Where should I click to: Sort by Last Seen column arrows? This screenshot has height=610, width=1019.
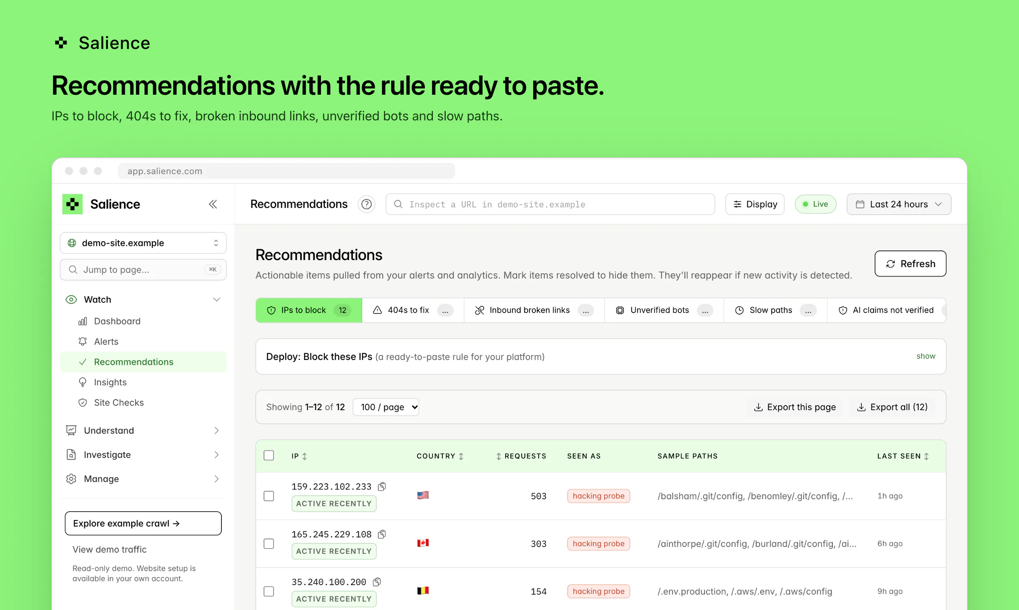tap(926, 456)
